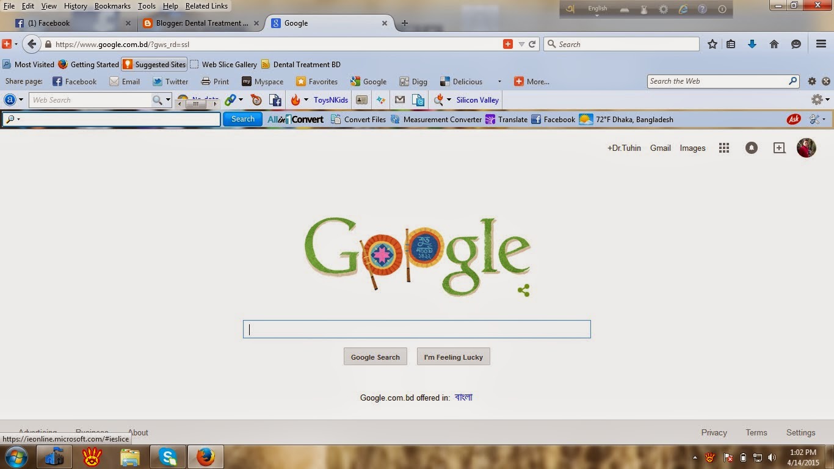Open Skype from the Windows taskbar
The width and height of the screenshot is (834, 469).
168,456
